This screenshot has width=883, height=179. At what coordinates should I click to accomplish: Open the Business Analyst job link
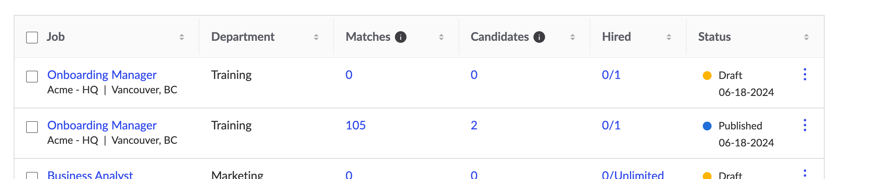point(90,175)
